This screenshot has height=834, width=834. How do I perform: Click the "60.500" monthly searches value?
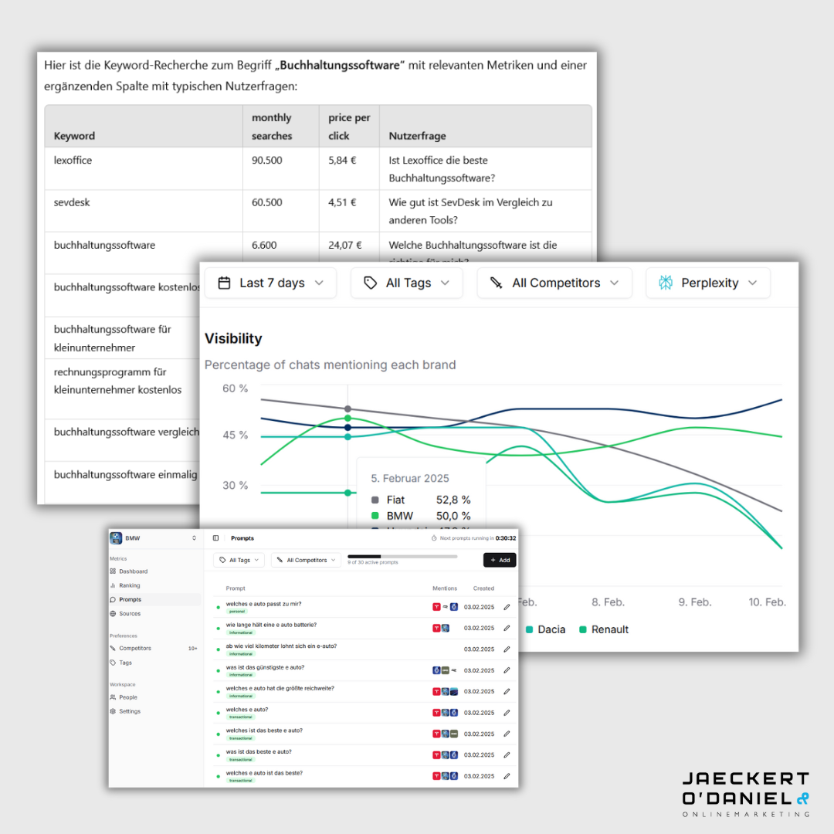click(267, 202)
